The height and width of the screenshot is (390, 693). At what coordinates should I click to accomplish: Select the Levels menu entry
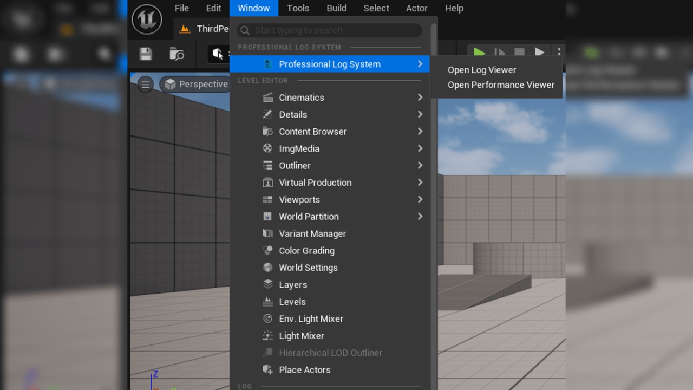[330, 302]
